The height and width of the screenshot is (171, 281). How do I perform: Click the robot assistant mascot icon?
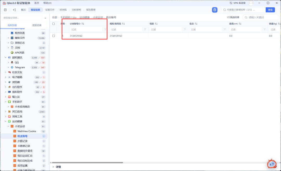click(x=272, y=163)
